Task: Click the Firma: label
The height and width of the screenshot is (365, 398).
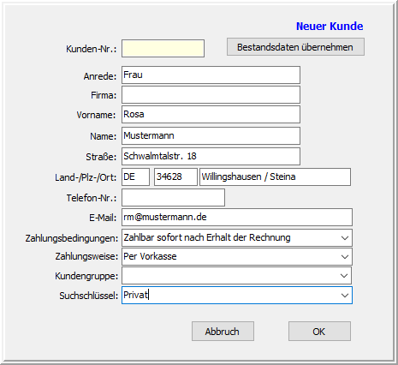Action: (104, 95)
